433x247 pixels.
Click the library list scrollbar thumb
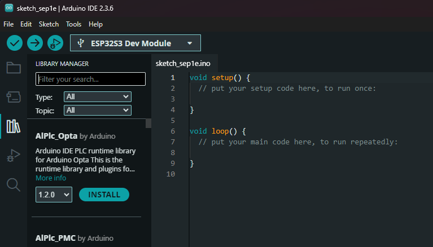[x=148, y=123]
